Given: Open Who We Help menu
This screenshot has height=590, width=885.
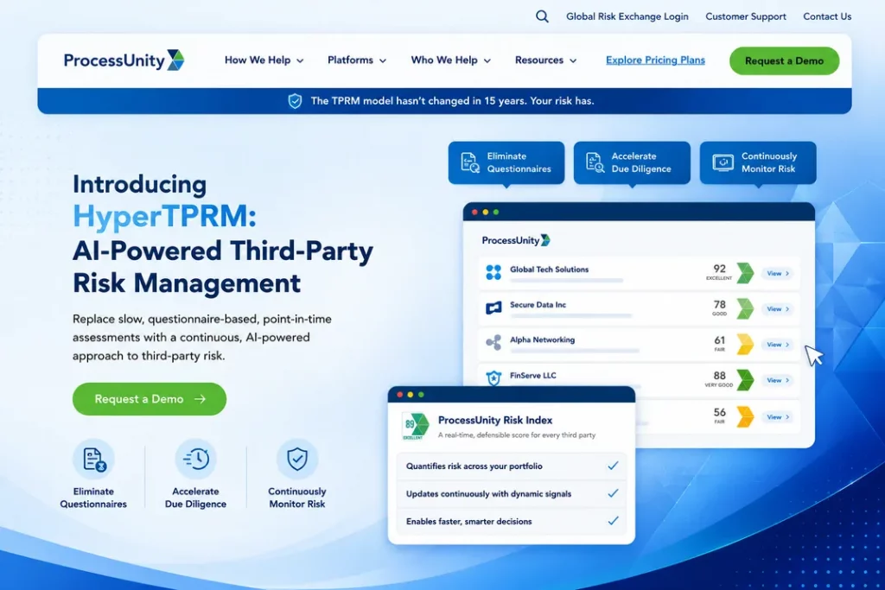Looking at the screenshot, I should pos(450,60).
